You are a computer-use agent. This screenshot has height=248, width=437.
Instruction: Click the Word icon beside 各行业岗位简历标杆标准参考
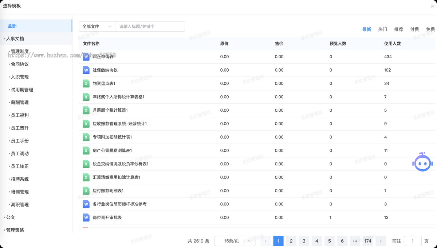(x=86, y=204)
